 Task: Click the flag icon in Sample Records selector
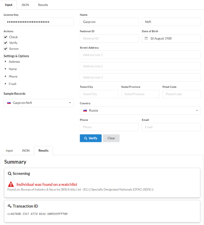9,103
